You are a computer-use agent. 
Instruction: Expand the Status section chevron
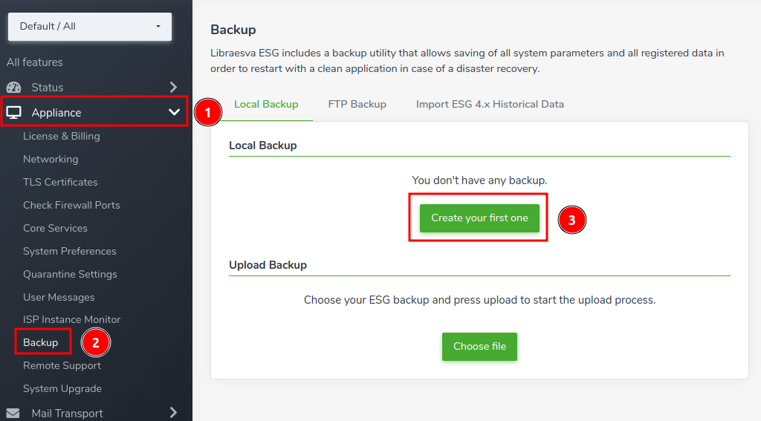[x=173, y=88]
